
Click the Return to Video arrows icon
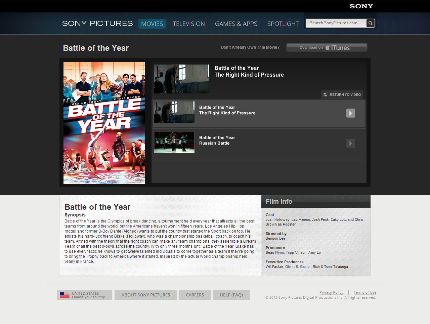[325, 95]
